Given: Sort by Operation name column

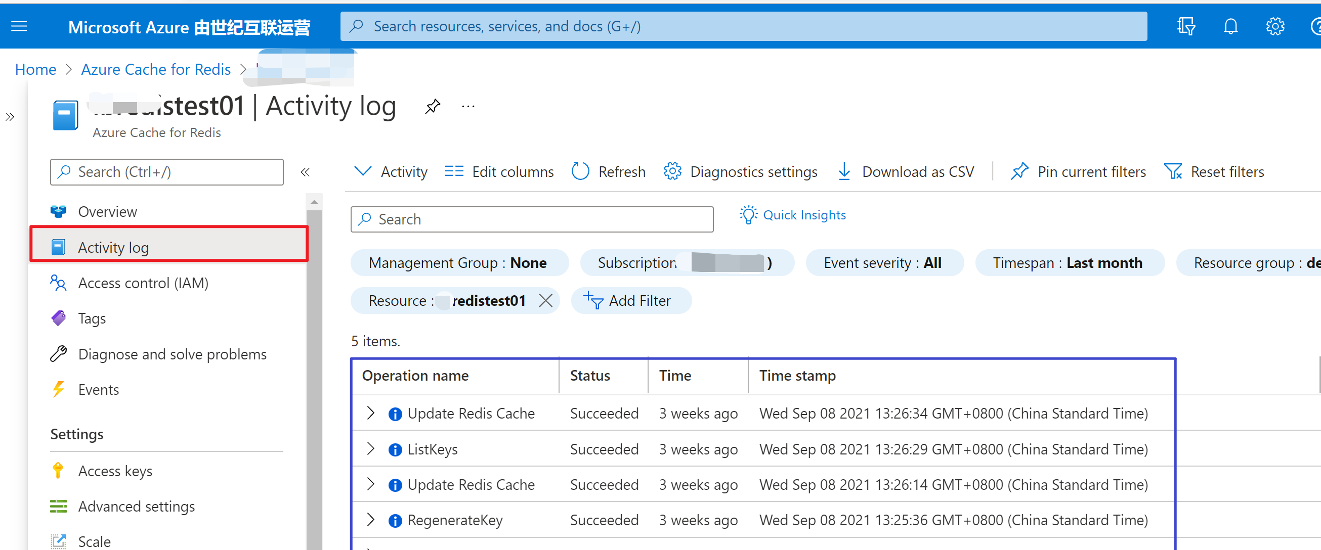Looking at the screenshot, I should (x=415, y=376).
